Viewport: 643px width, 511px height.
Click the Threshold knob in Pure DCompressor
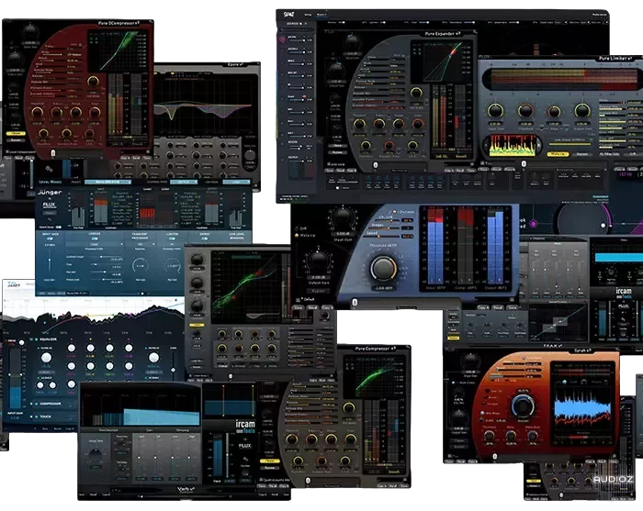point(38,112)
